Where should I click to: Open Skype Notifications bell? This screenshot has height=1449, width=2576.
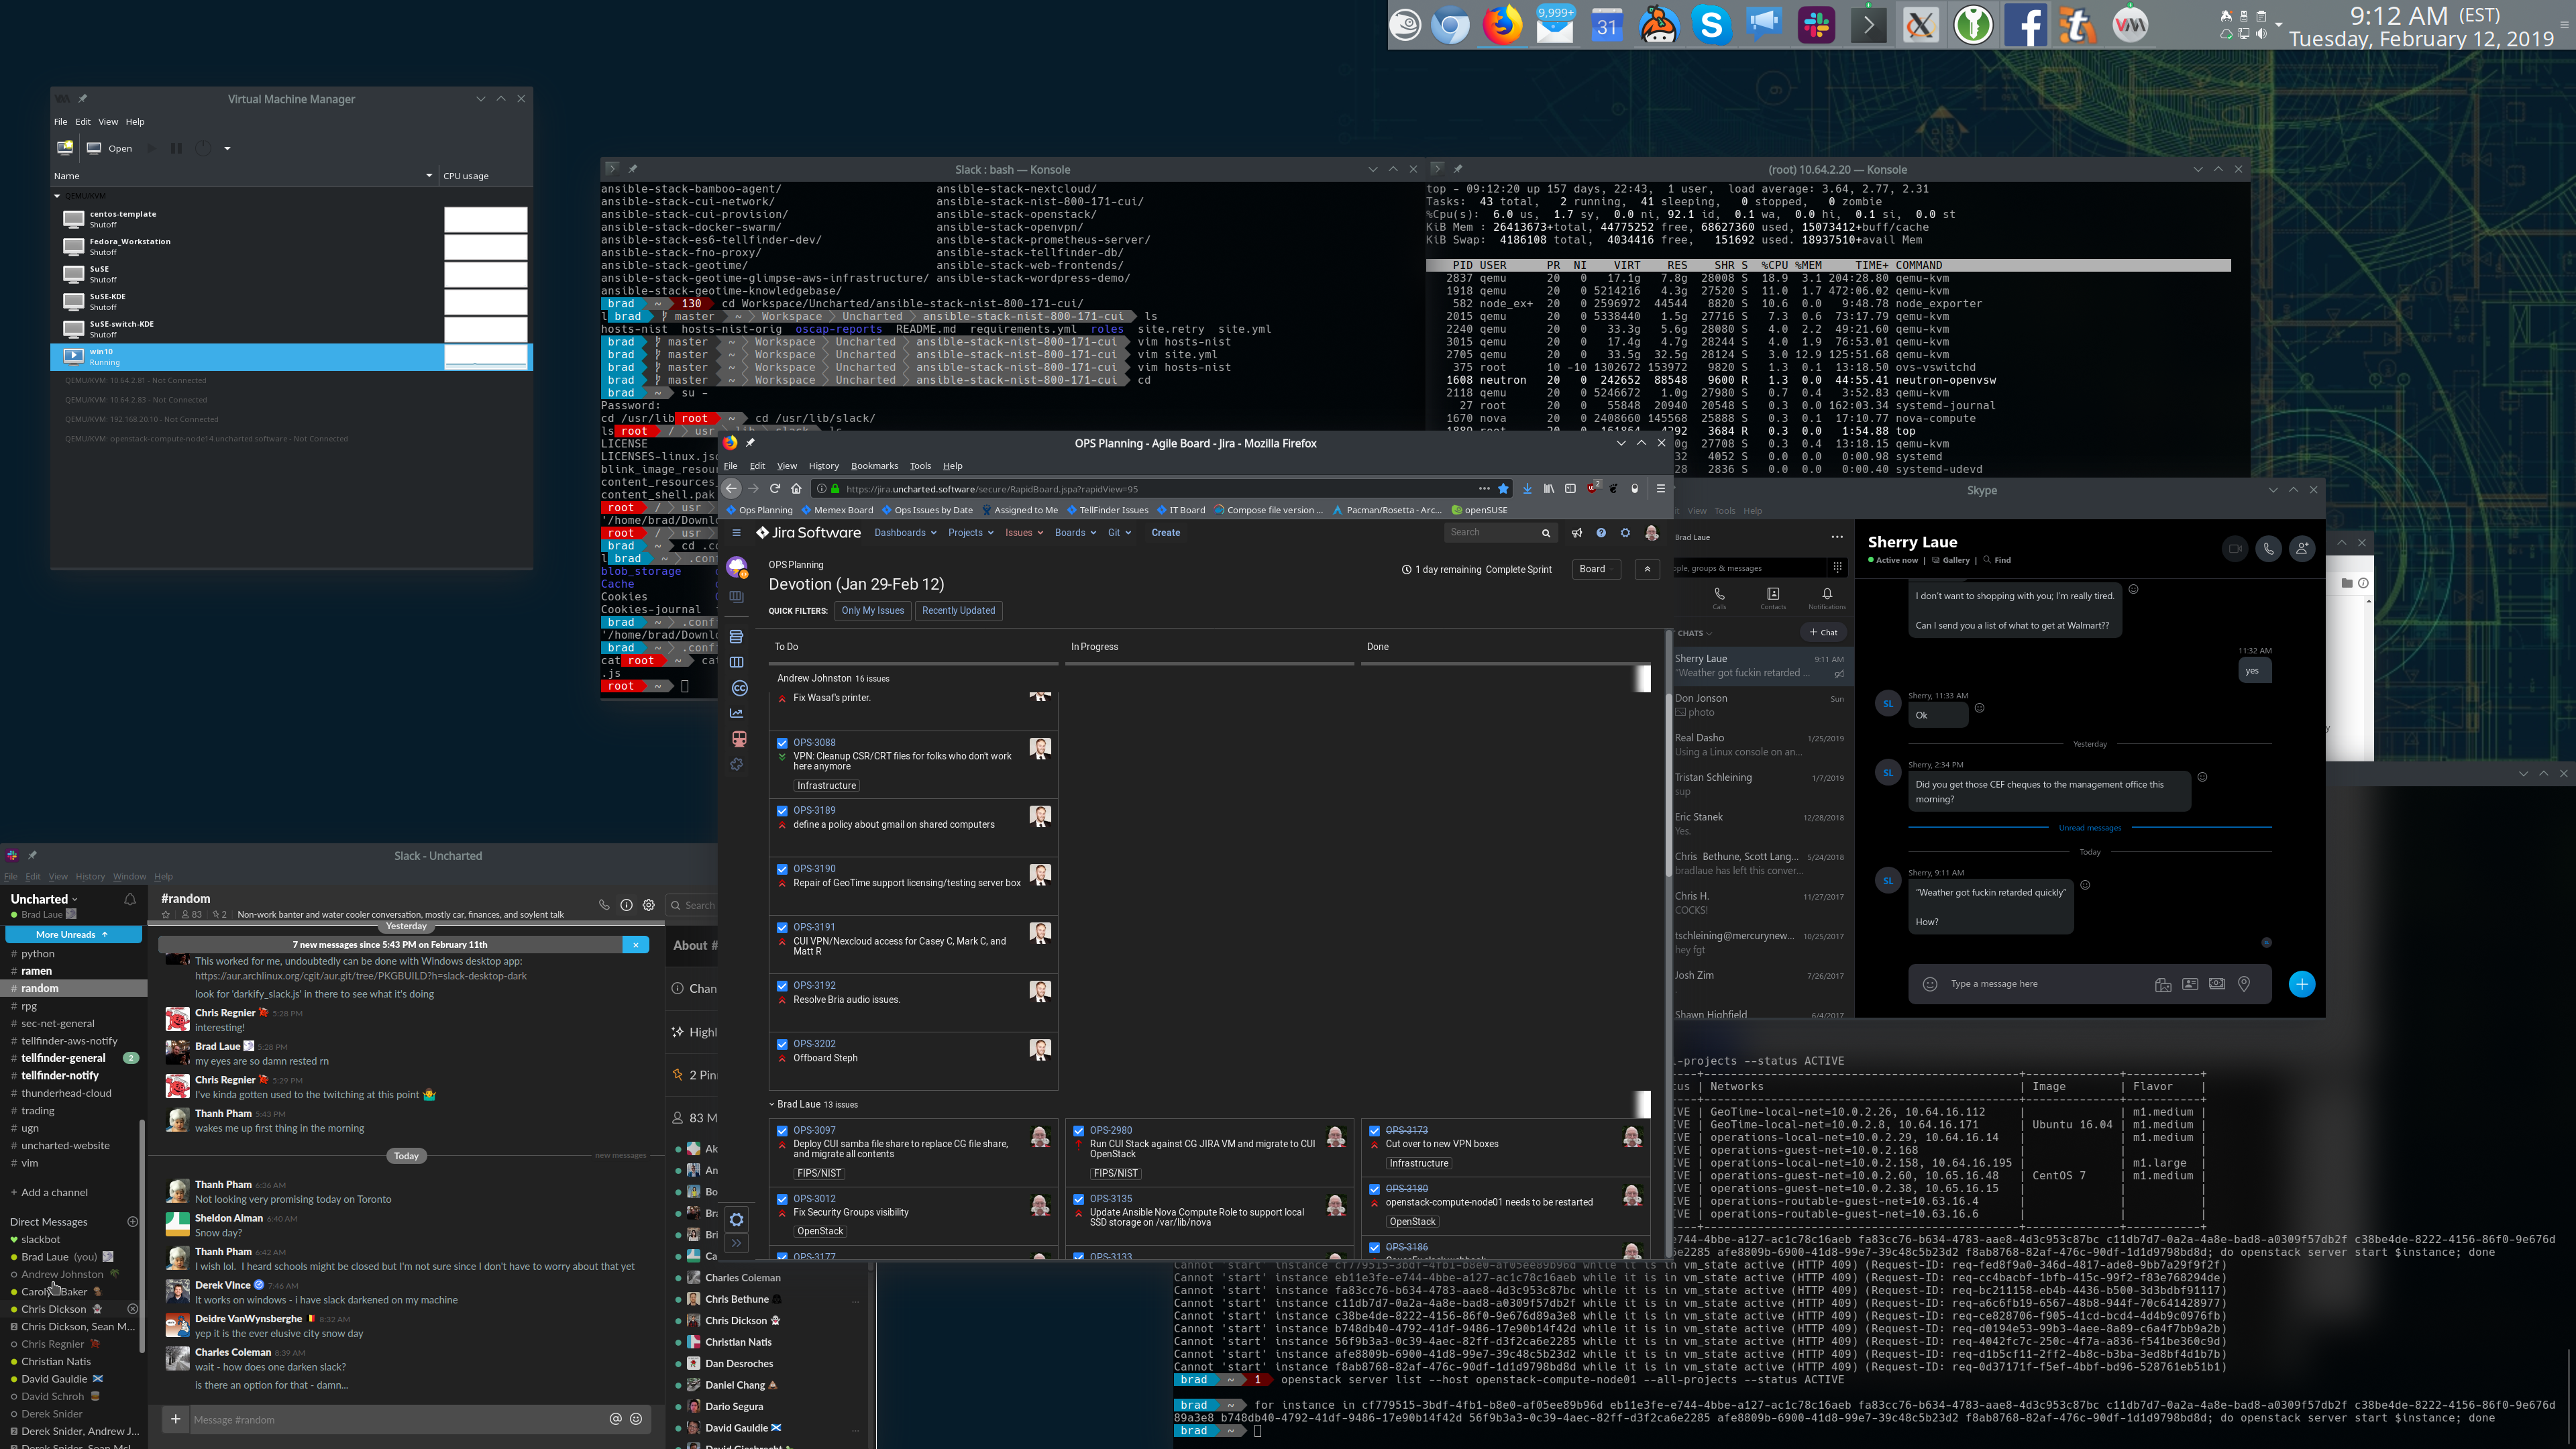[x=1827, y=598]
